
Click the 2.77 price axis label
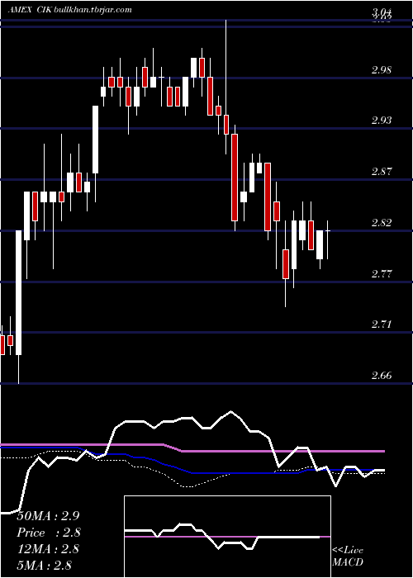(382, 273)
